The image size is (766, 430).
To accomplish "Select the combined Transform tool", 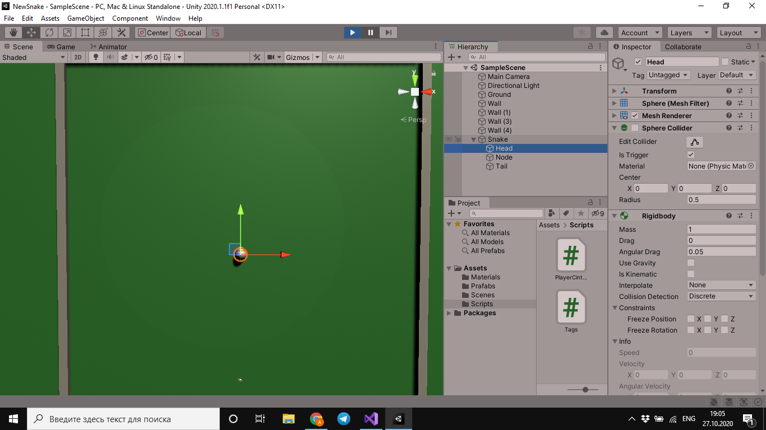I will click(103, 32).
